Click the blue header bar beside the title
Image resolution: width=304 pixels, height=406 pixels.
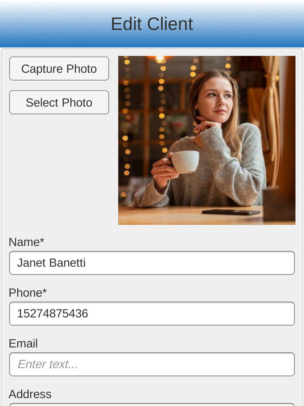[55, 24]
